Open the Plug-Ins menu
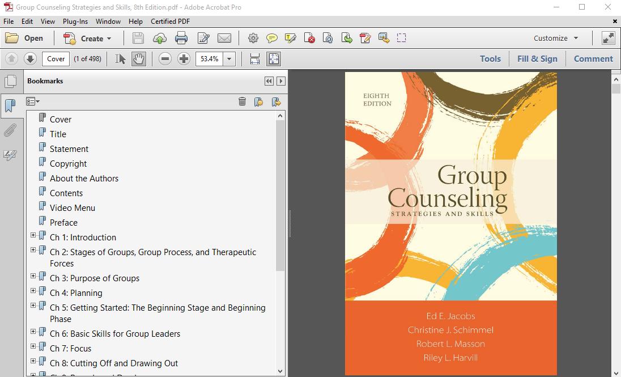This screenshot has height=377, width=621. pos(75,22)
